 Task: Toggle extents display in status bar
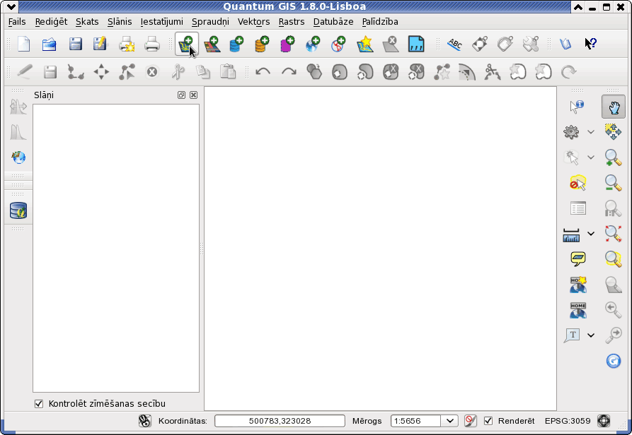click(144, 421)
